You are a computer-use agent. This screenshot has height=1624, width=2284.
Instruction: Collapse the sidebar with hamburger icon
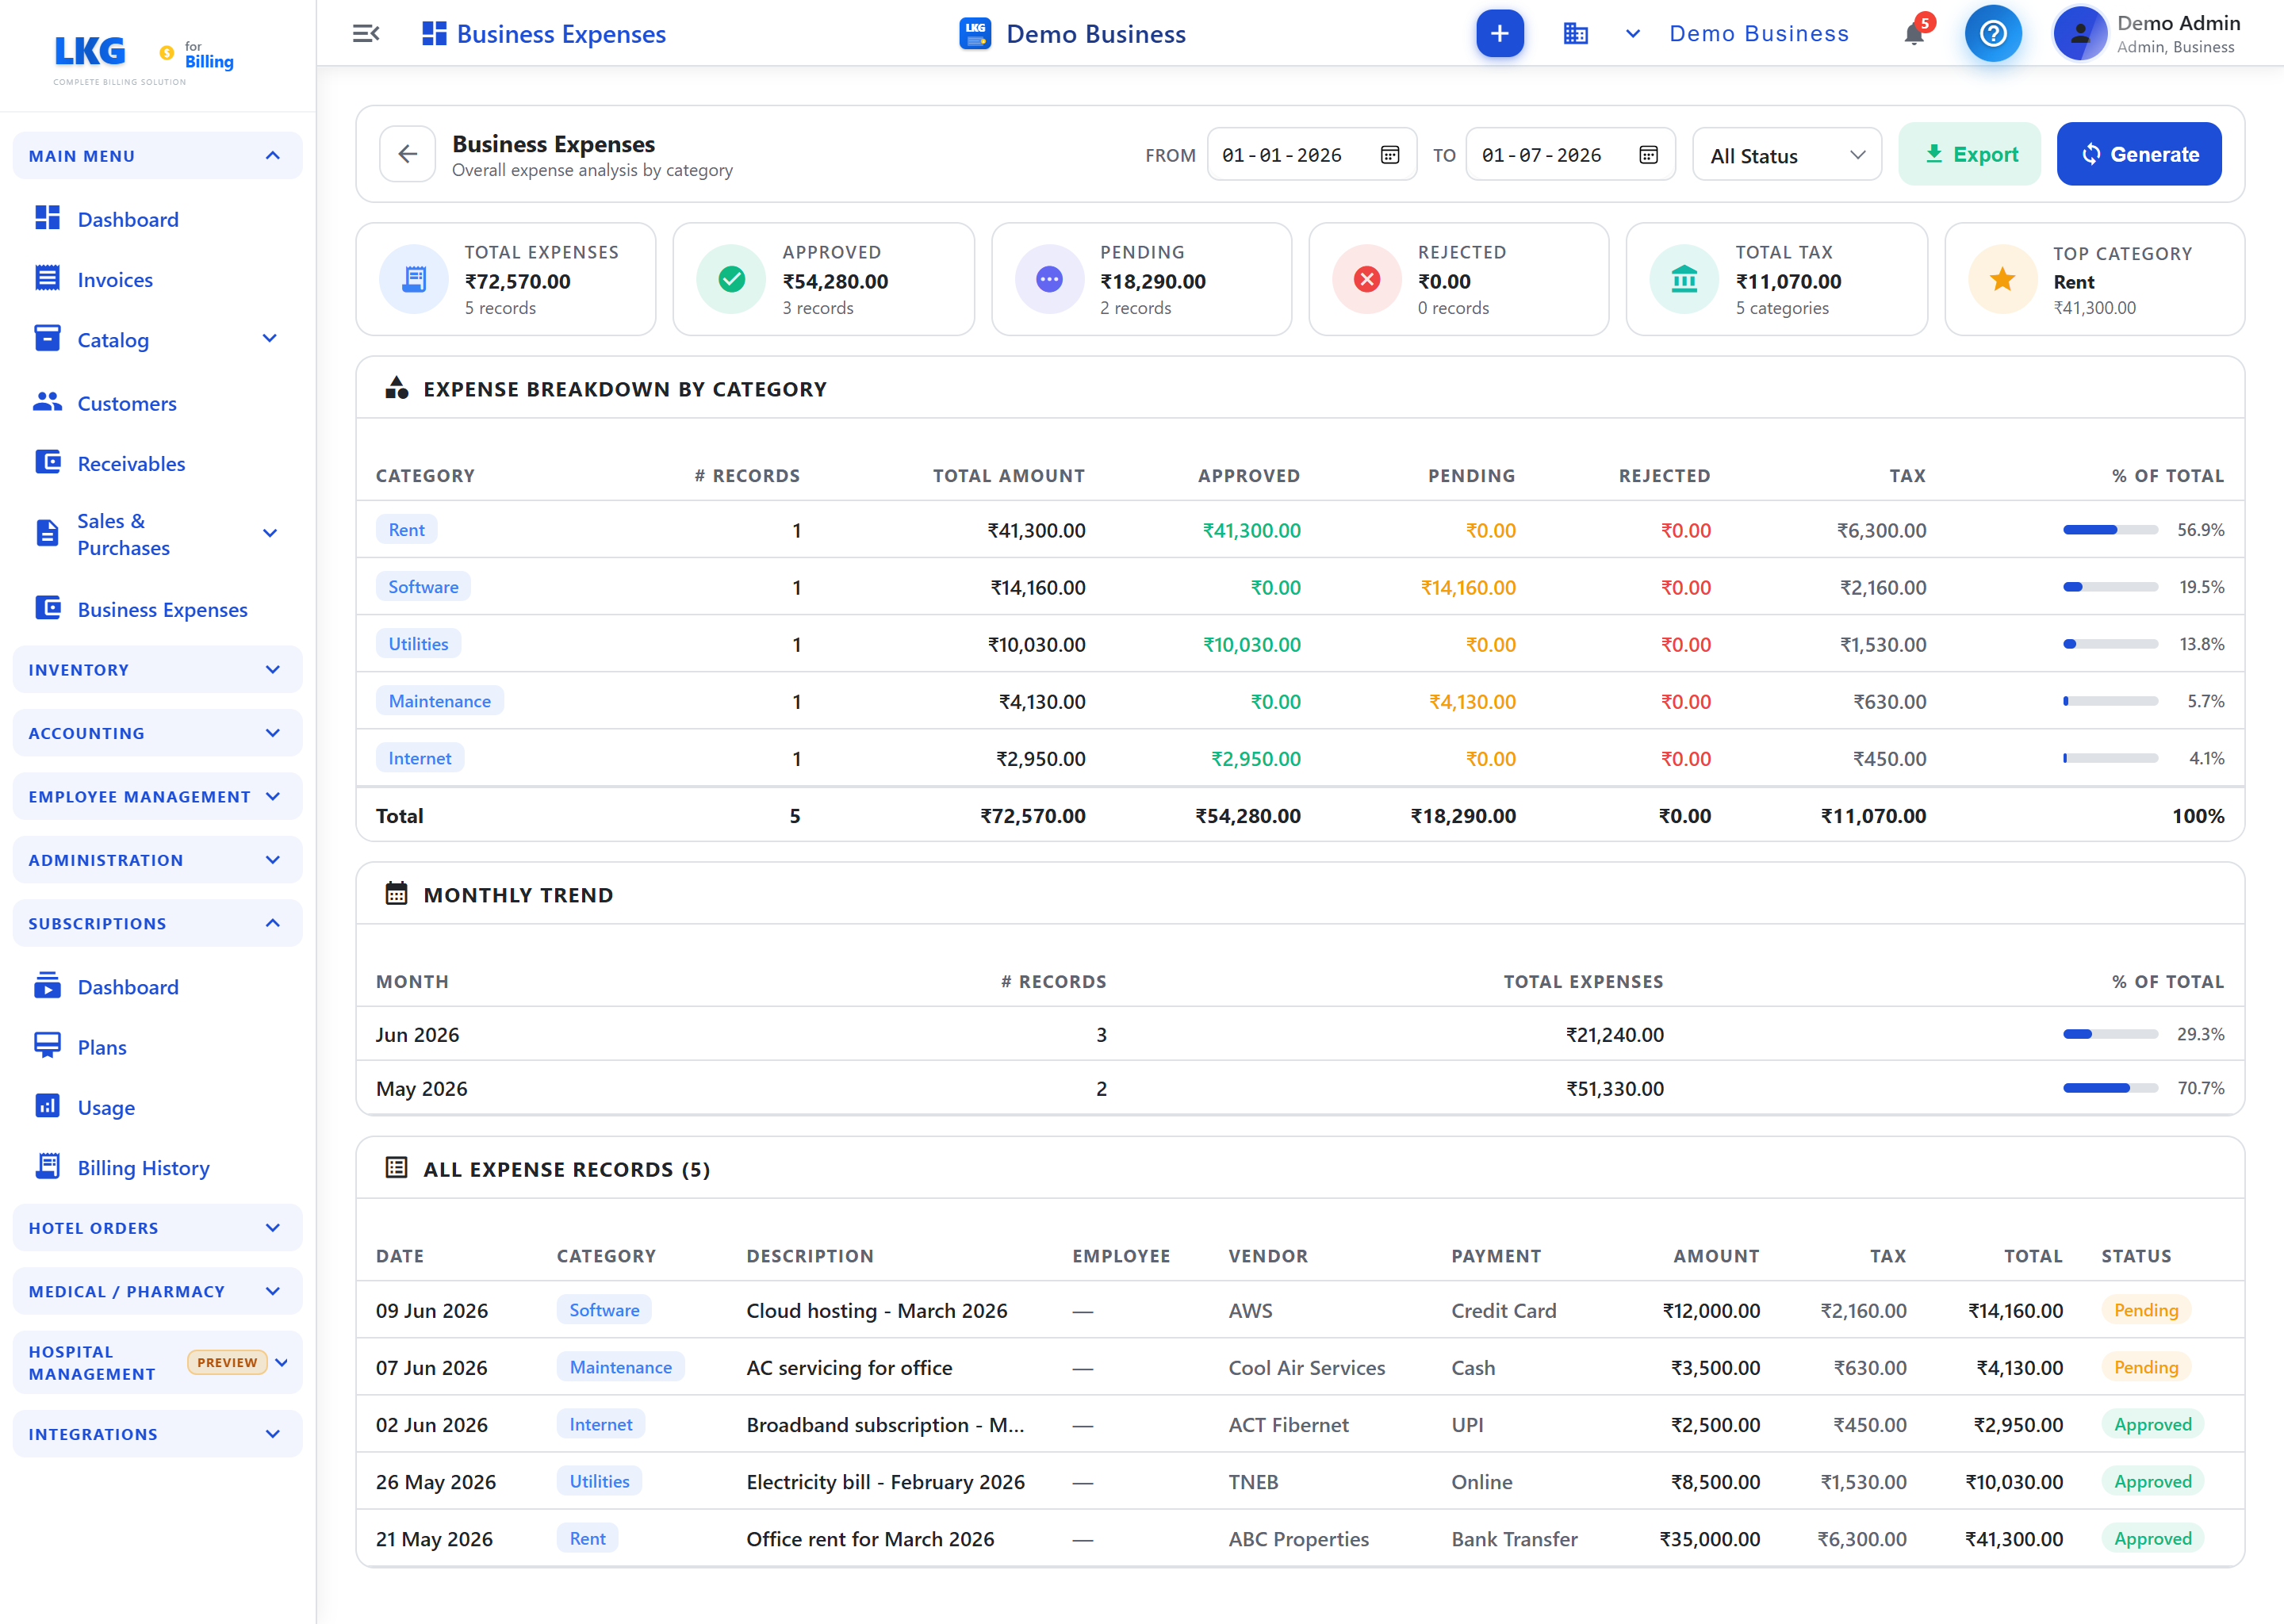(x=366, y=34)
